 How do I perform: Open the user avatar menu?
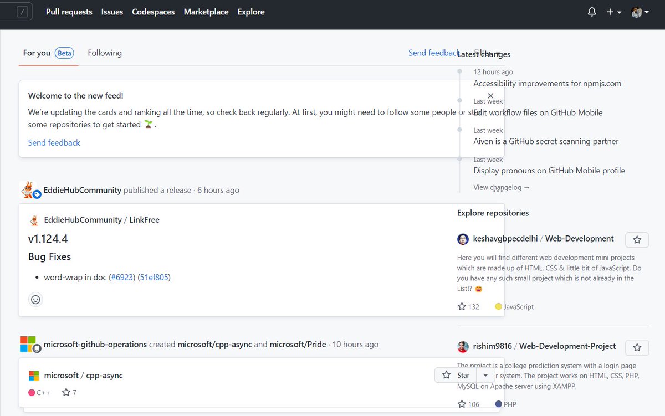(x=640, y=12)
